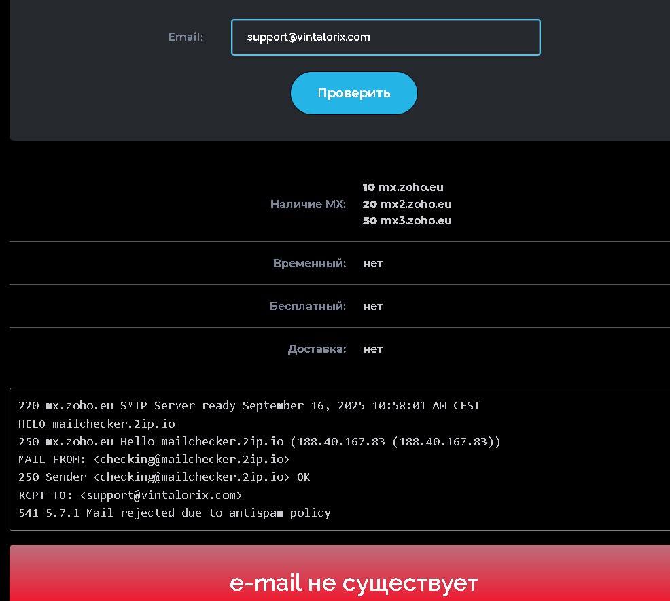This screenshot has width=670, height=601.
Task: Select the '20 mx2.zoho.eu' MX record
Action: [407, 205]
